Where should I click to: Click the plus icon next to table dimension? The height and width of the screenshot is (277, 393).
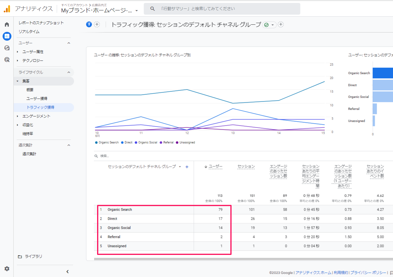pyautogui.click(x=187, y=167)
